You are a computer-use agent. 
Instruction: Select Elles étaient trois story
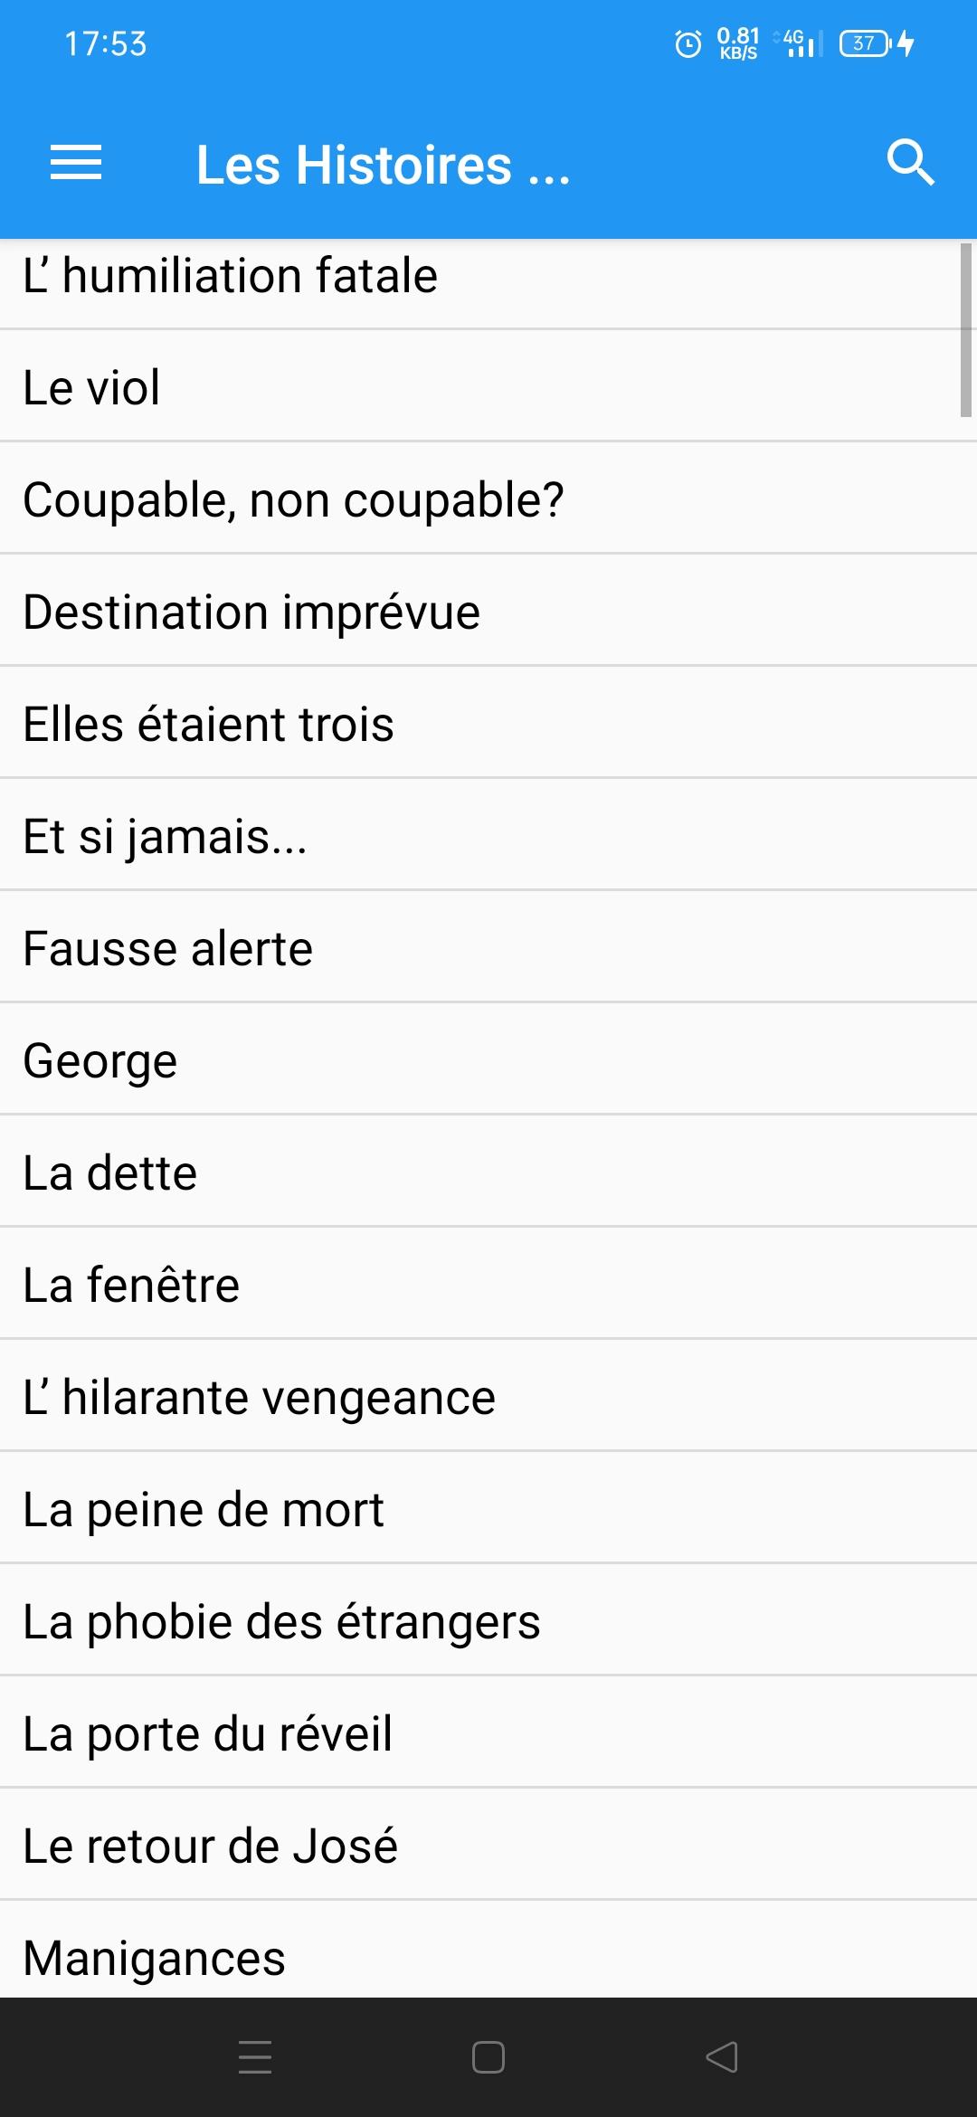(x=488, y=723)
